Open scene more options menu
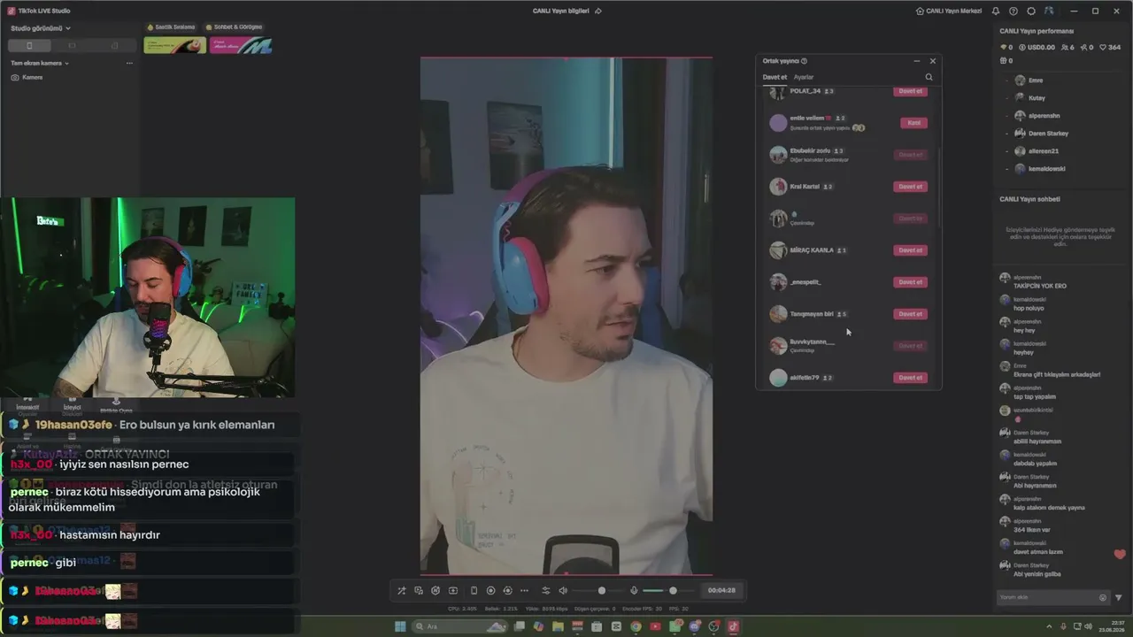 (x=129, y=63)
